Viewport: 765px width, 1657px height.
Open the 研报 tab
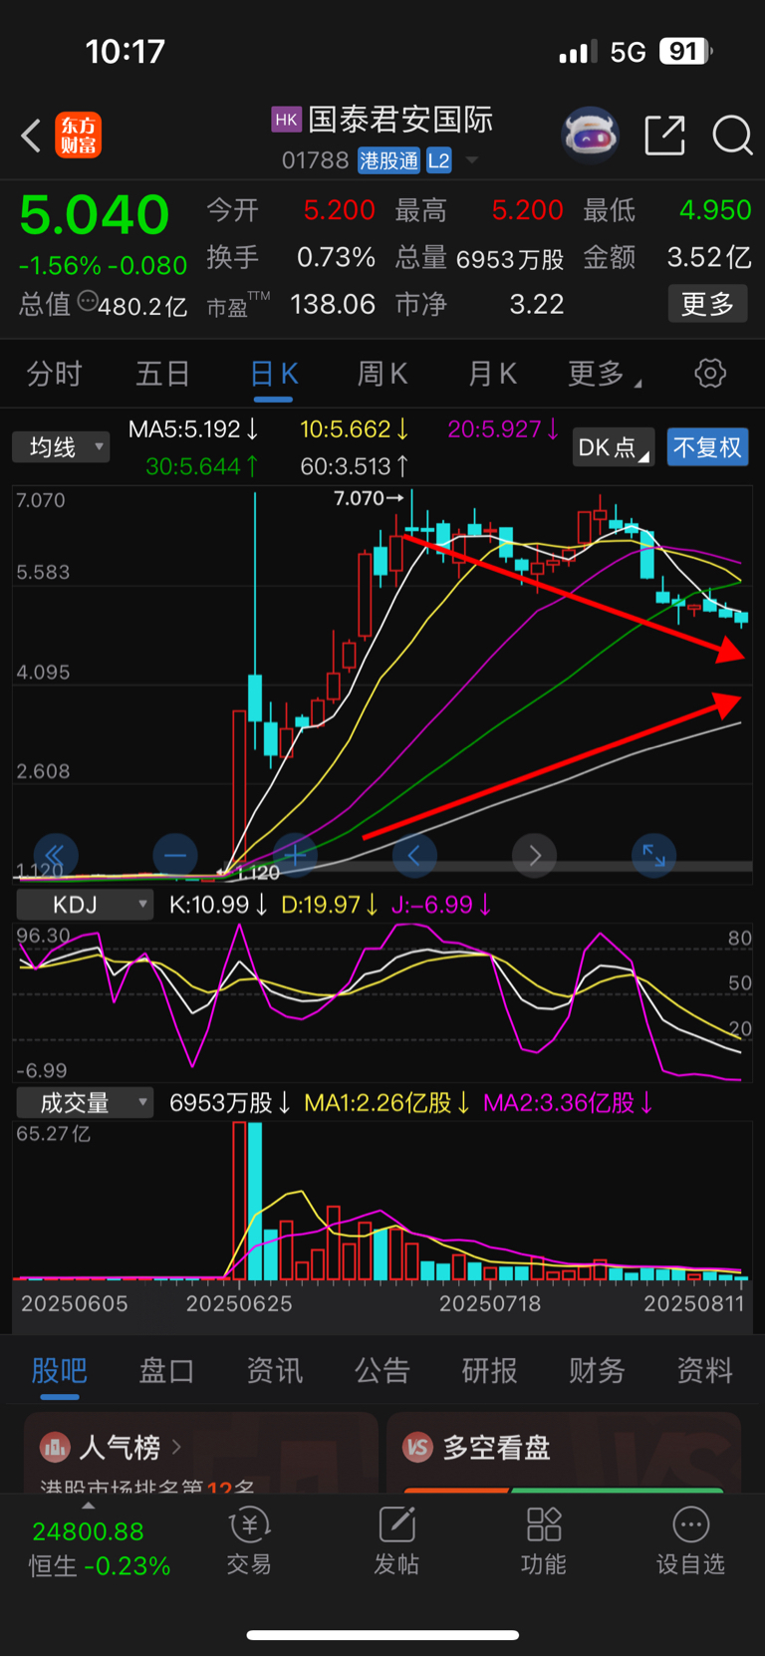coord(489,1371)
